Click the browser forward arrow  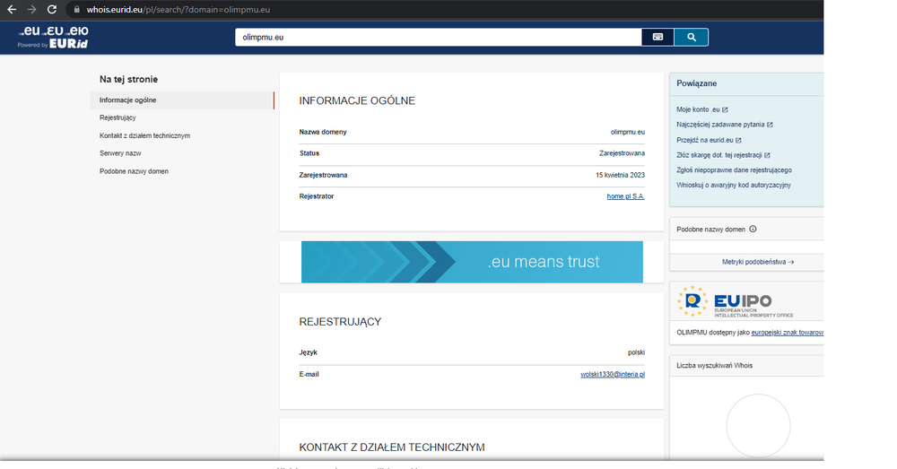[31, 10]
